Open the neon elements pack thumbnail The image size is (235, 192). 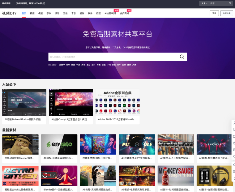(98, 144)
